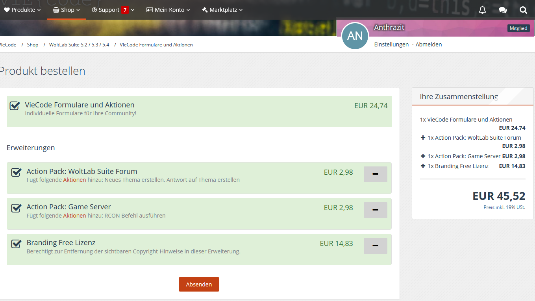The image size is (535, 301).
Task: Expand the Produkte dropdown menu
Action: 22,10
